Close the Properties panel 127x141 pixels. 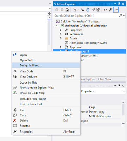[123, 86]
